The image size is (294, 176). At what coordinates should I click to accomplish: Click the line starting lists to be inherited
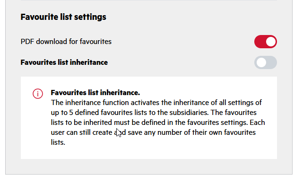158,123
